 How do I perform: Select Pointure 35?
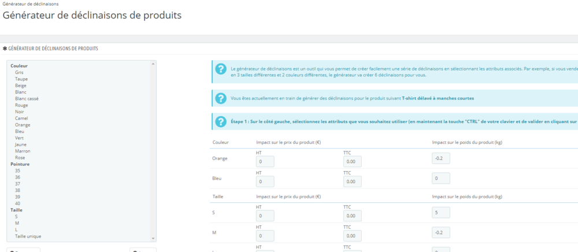click(x=18, y=171)
